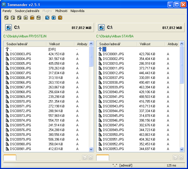Click the right panel new tab icon
This screenshot has width=188, height=169.
(x=175, y=158)
